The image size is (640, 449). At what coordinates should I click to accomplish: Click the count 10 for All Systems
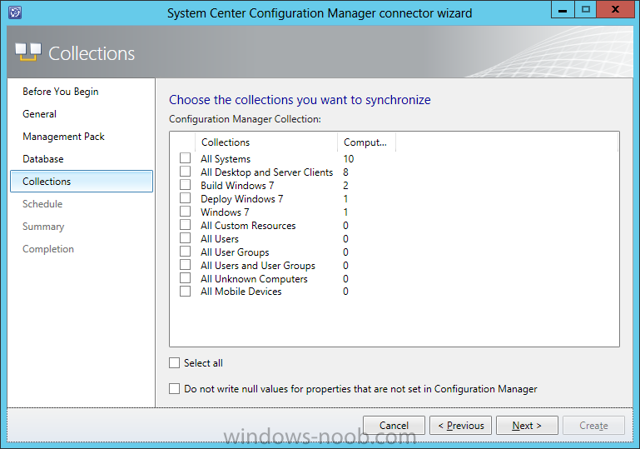[349, 159]
